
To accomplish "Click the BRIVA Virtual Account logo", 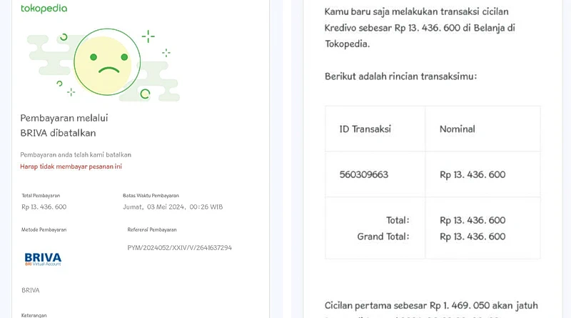I will (x=43, y=259).
